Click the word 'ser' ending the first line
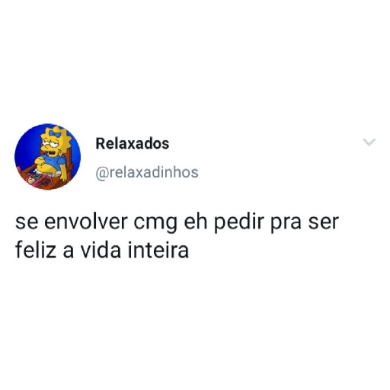 click(x=324, y=222)
